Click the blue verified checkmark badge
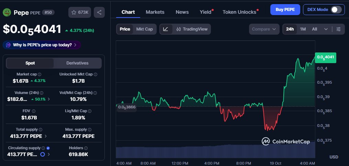Viewport: 349px width, 166px height. 48,148
